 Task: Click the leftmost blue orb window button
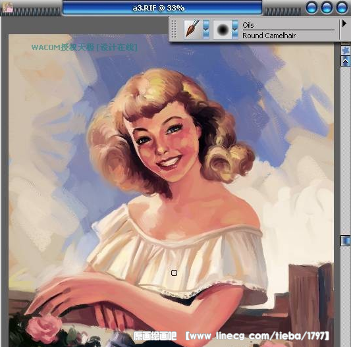pyautogui.click(x=311, y=7)
